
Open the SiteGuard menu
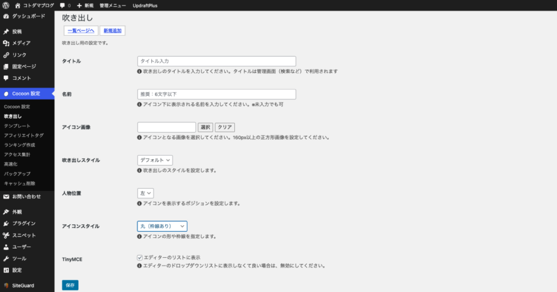tap(24, 285)
